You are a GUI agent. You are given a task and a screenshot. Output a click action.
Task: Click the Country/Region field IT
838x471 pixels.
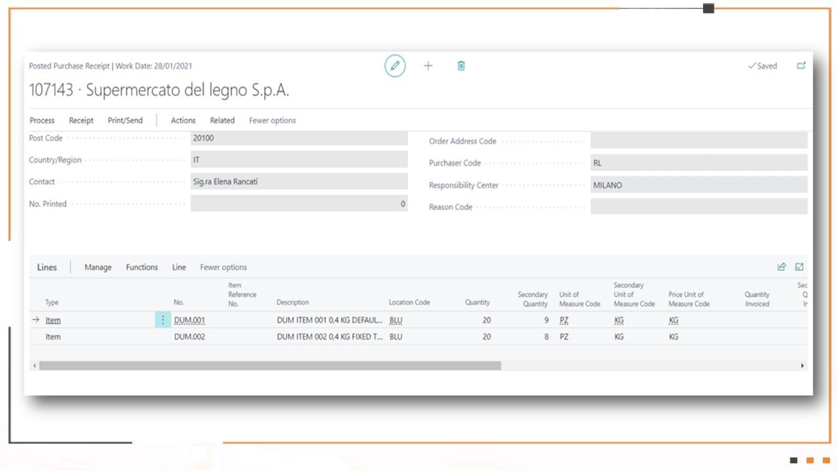coord(299,160)
